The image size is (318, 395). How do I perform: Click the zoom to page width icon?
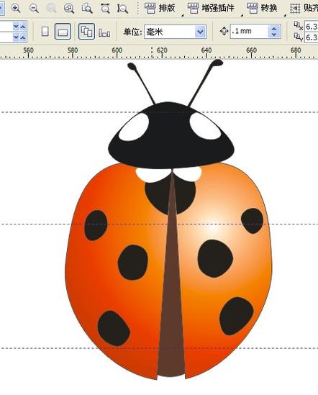tap(105, 9)
